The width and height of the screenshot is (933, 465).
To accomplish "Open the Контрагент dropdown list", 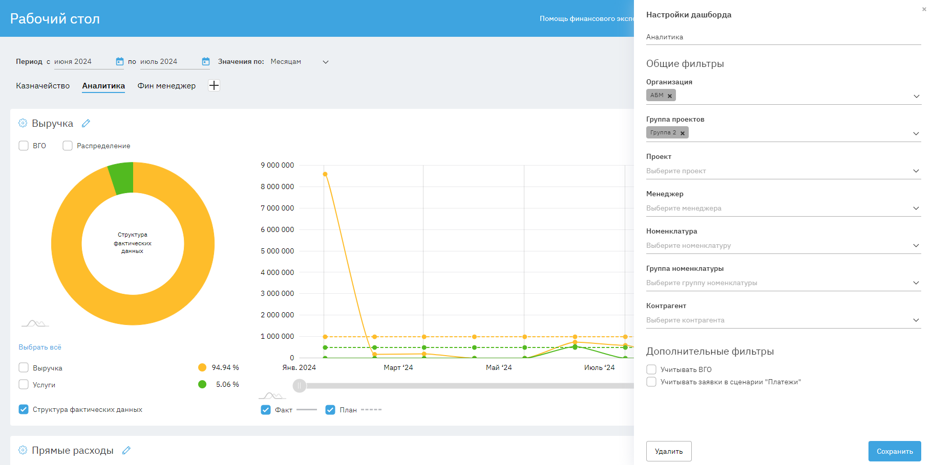I will click(x=916, y=320).
